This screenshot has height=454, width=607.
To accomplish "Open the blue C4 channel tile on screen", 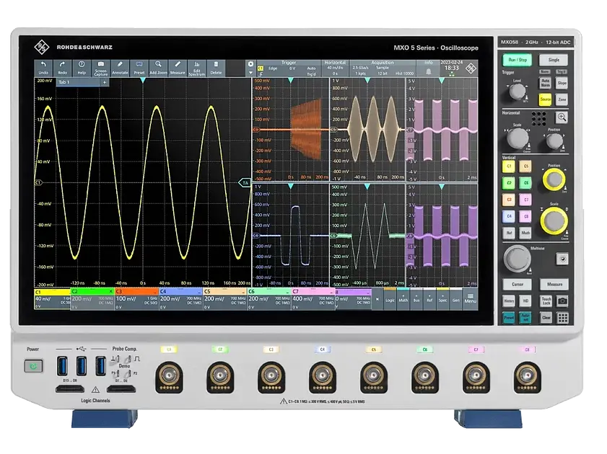I will click(180, 299).
